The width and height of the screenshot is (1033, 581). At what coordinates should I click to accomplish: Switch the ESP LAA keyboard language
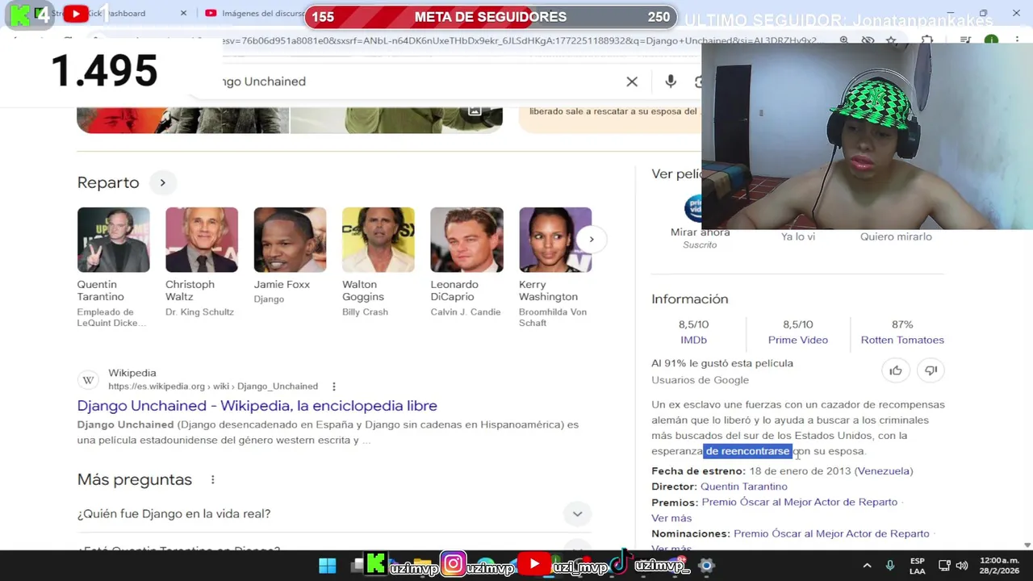[918, 566]
